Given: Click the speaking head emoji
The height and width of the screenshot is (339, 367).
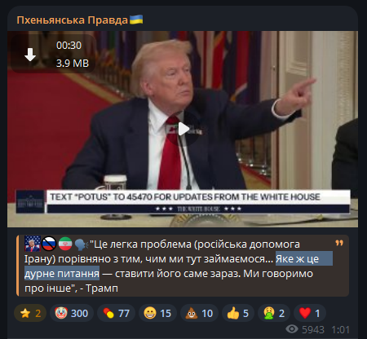Looking at the screenshot, I should click(x=82, y=244).
